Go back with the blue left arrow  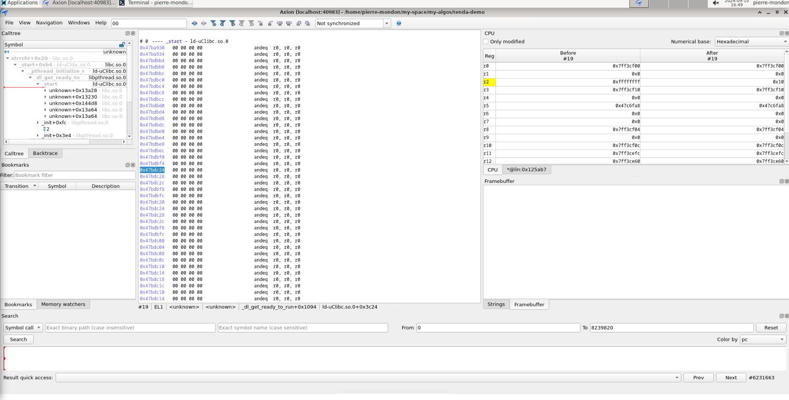pos(194,23)
